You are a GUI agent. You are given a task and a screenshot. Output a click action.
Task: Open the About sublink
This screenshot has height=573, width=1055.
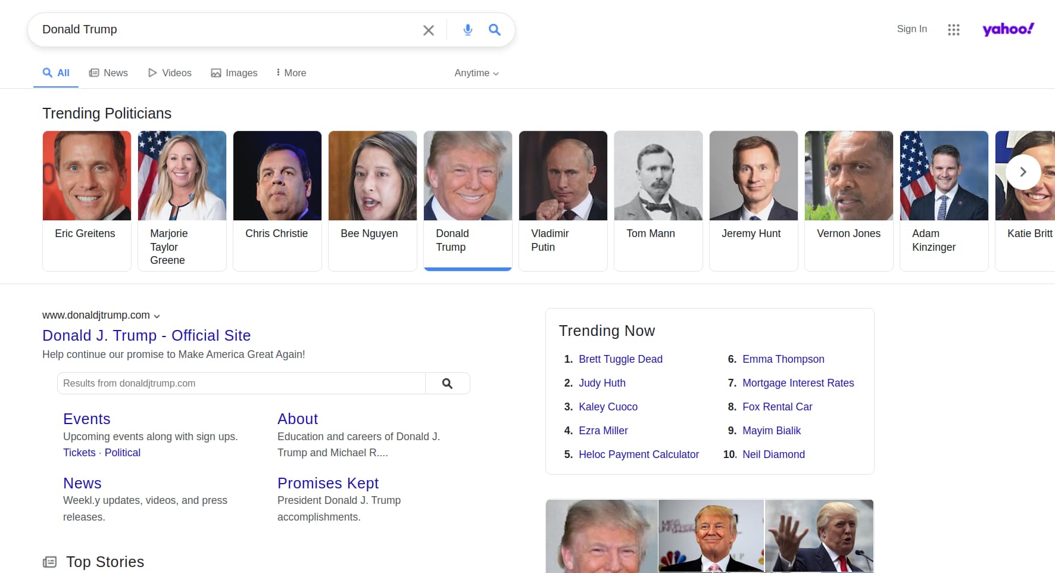(298, 419)
